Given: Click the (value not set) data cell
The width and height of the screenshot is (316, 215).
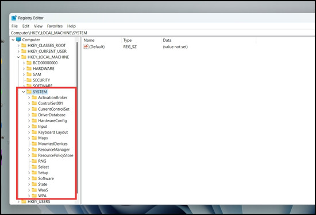Looking at the screenshot, I should [x=175, y=47].
